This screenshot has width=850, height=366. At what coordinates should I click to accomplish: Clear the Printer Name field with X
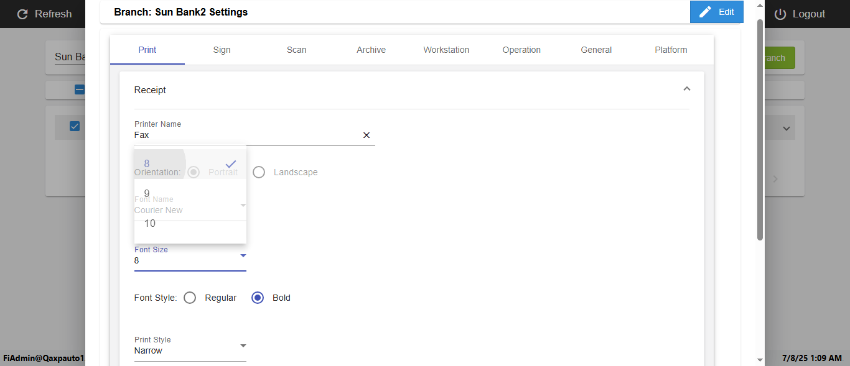pyautogui.click(x=367, y=135)
